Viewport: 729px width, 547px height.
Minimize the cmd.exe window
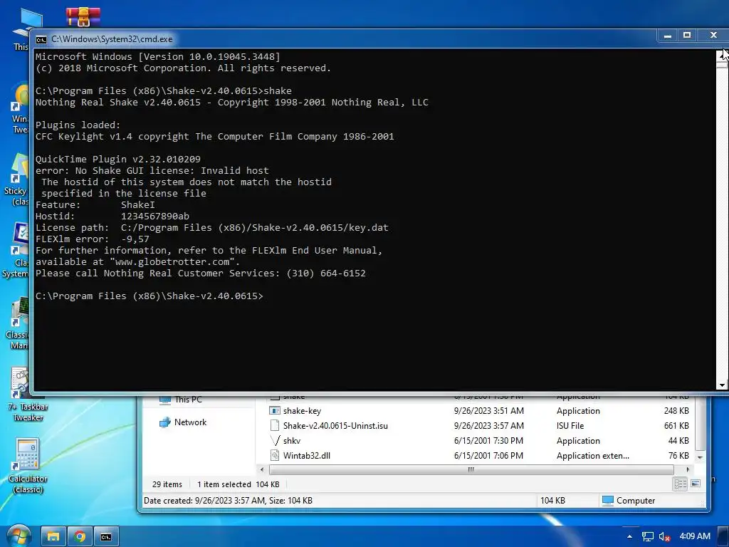pyautogui.click(x=668, y=36)
